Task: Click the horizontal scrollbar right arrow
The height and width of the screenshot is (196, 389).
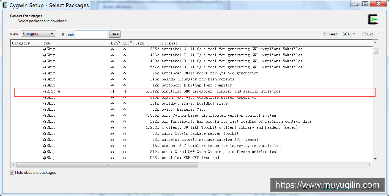Action: tap(370, 165)
